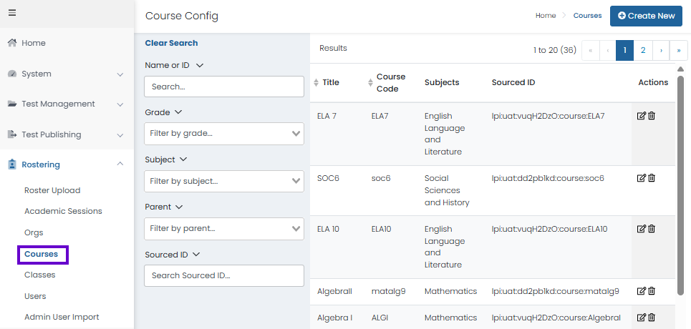The width and height of the screenshot is (691, 329).
Task: Click the Rostering badge icon
Action: 12,164
